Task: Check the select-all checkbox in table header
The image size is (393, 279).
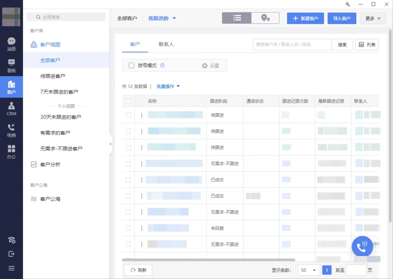Action: click(x=128, y=101)
